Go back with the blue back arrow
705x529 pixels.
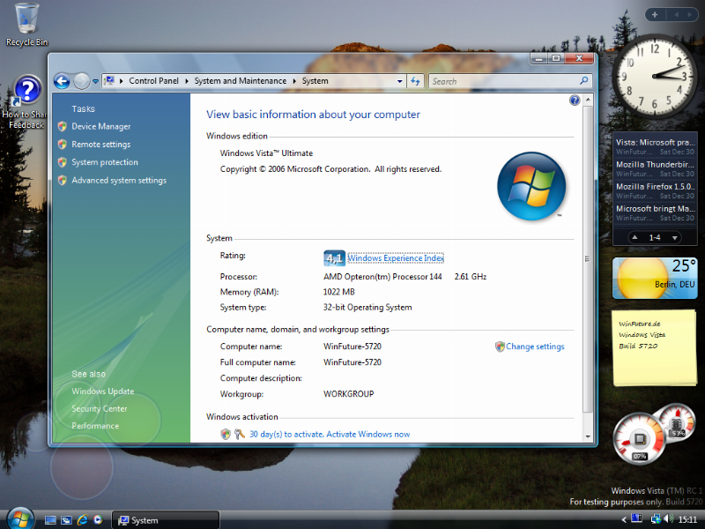point(62,81)
